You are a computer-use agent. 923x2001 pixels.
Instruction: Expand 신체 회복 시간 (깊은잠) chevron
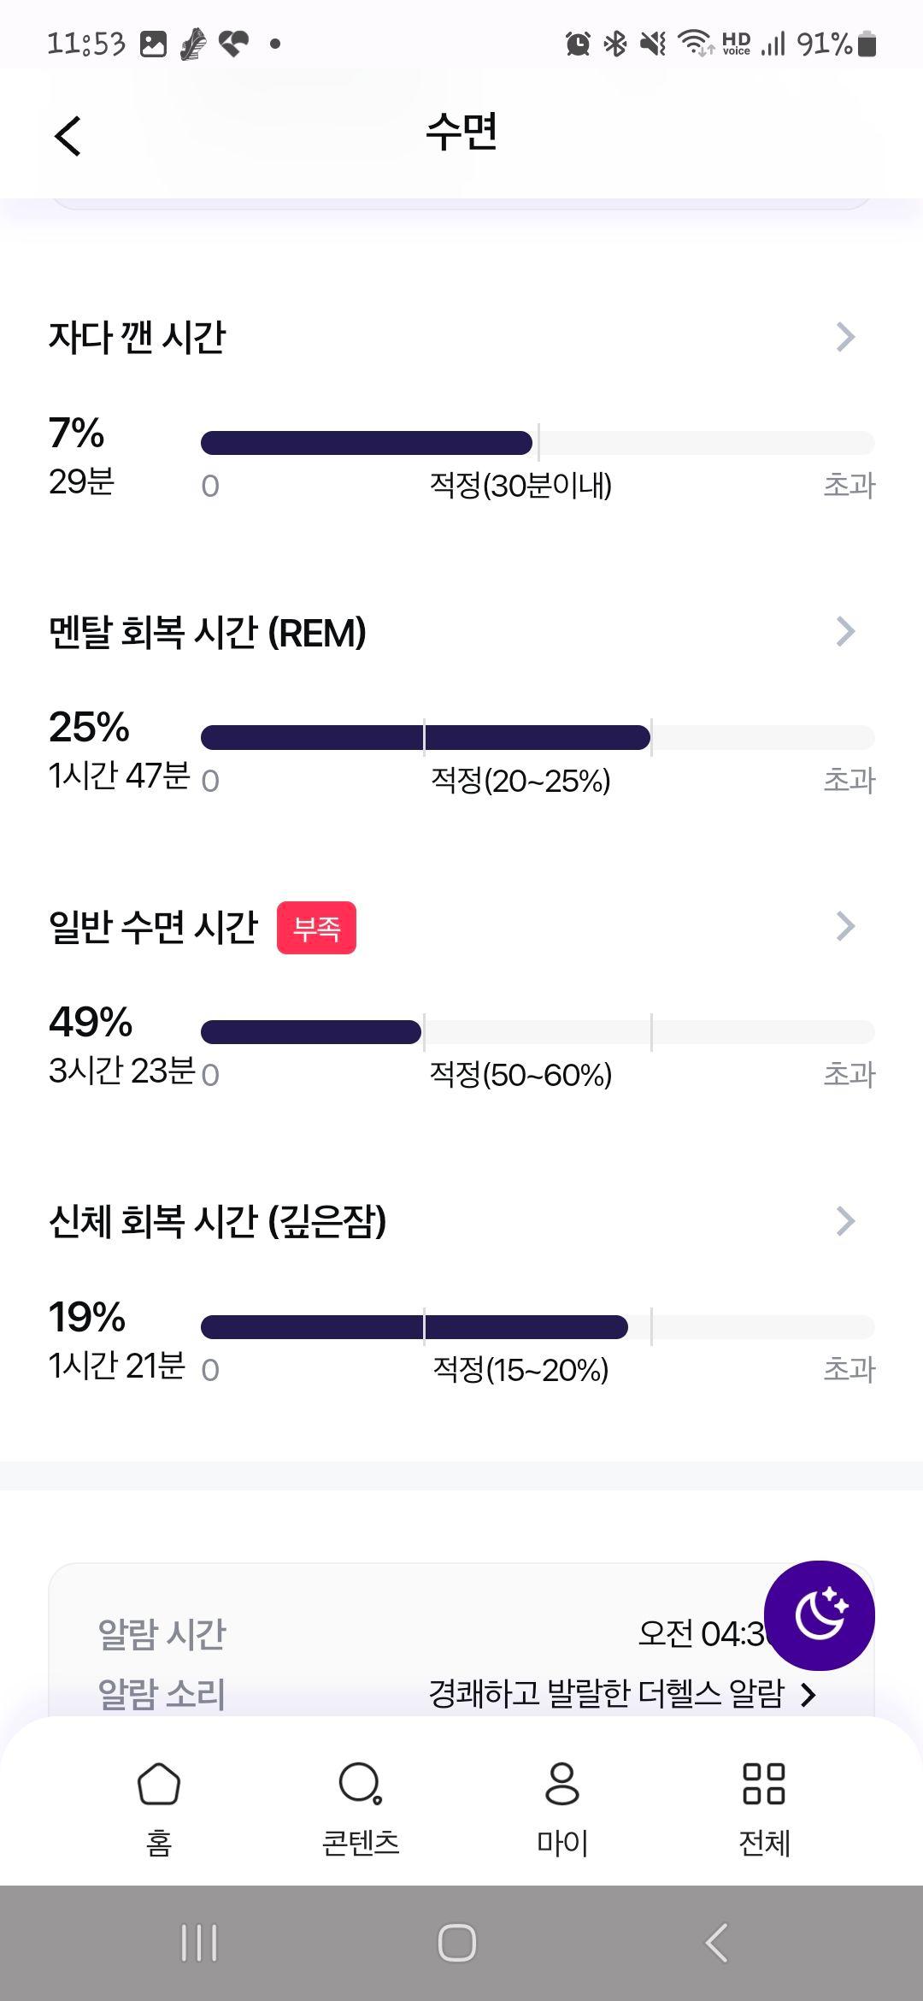coord(845,1221)
